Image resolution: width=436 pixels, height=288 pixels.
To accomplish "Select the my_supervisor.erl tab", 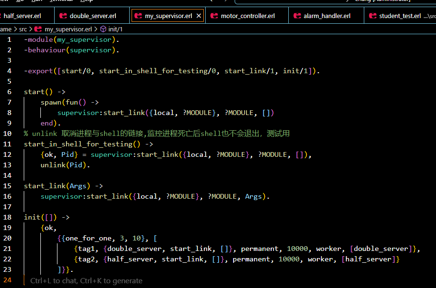I will coord(168,16).
